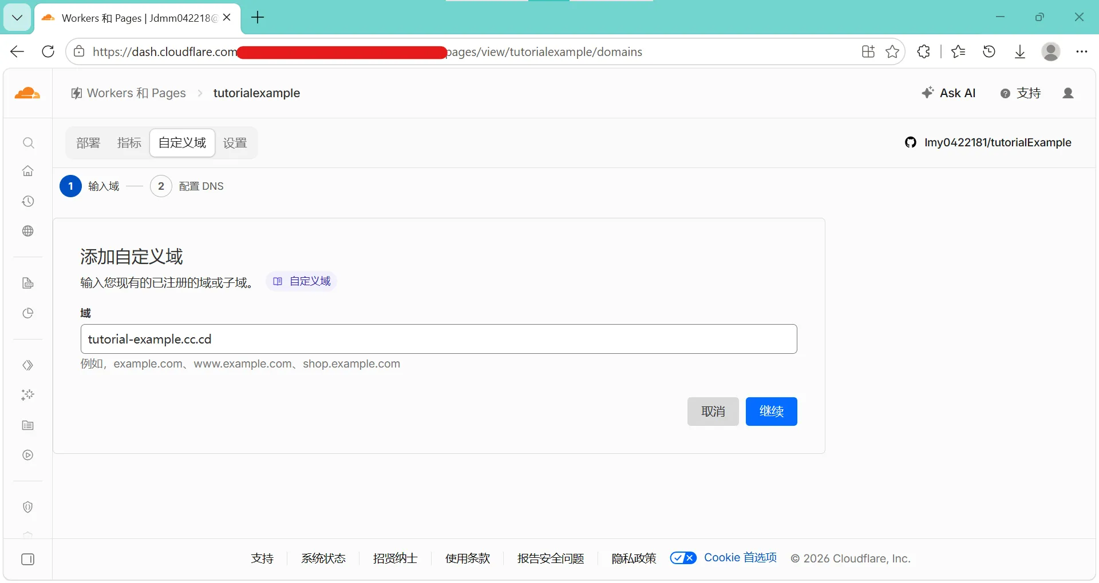Open the user account icon in header

click(1068, 93)
